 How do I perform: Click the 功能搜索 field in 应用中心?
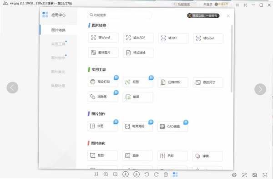120,15
